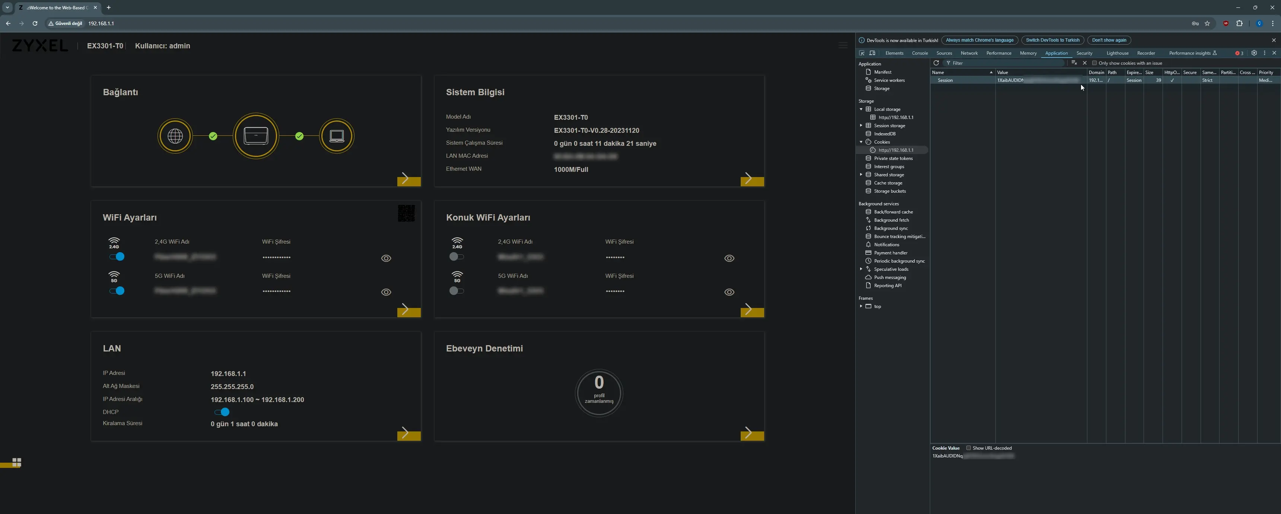The image size is (1281, 514).
Task: Collapse the Cookies tree node
Action: pos(861,142)
